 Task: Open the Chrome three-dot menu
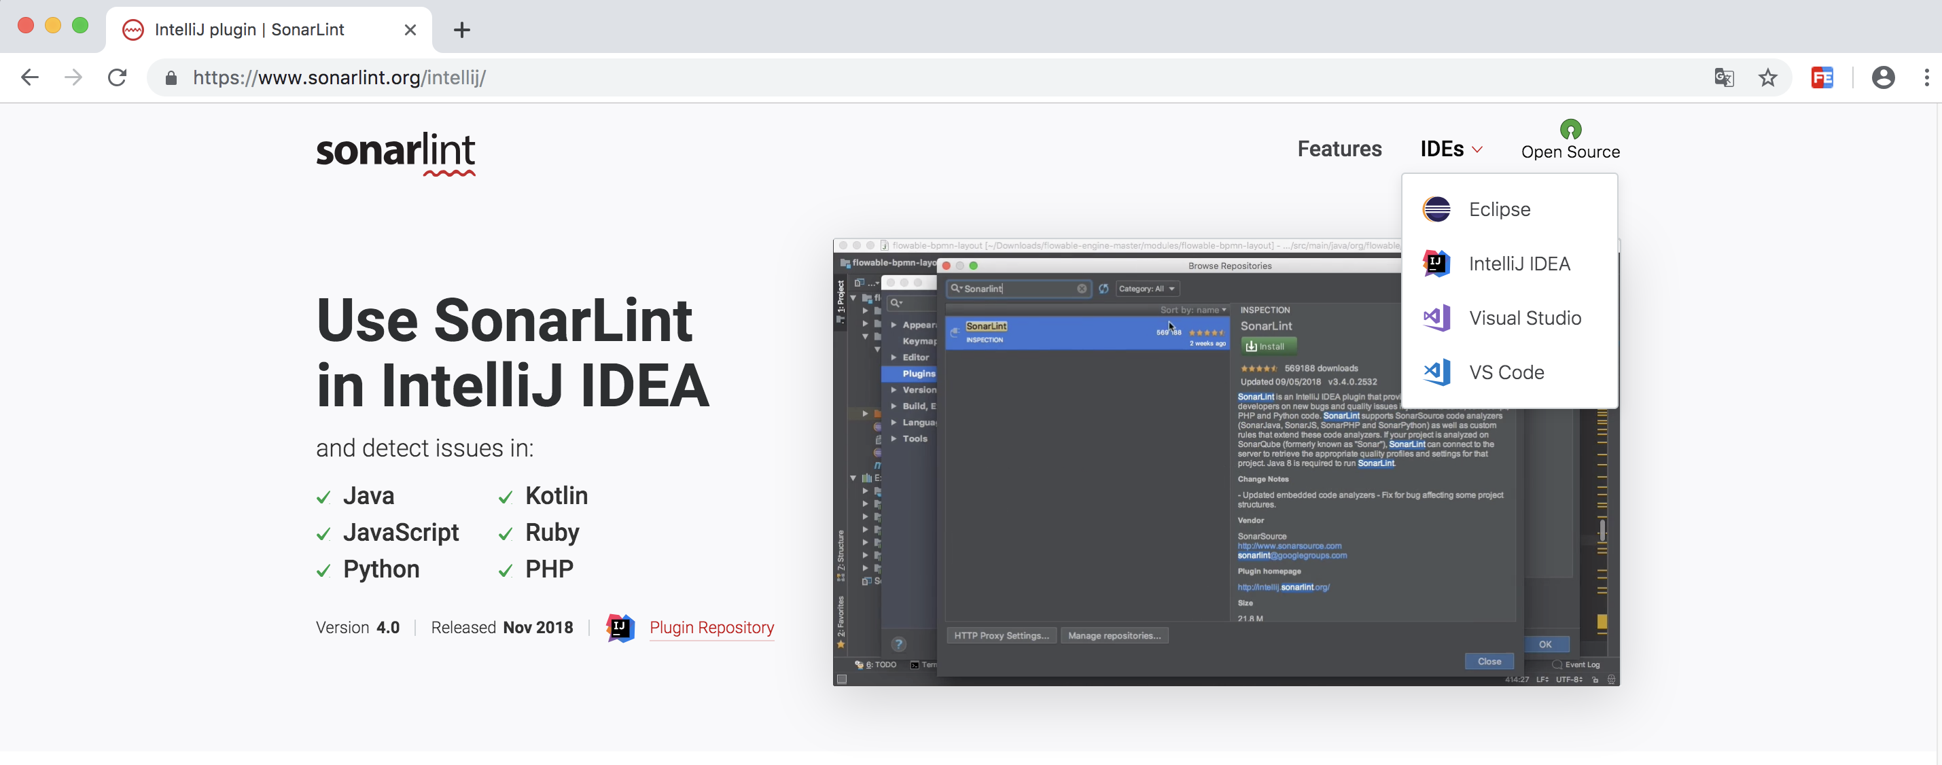pyautogui.click(x=1926, y=77)
